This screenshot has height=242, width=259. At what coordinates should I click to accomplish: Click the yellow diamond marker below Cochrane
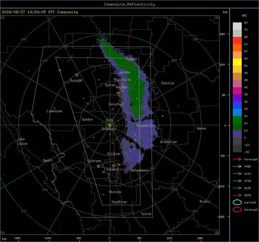click(98, 166)
